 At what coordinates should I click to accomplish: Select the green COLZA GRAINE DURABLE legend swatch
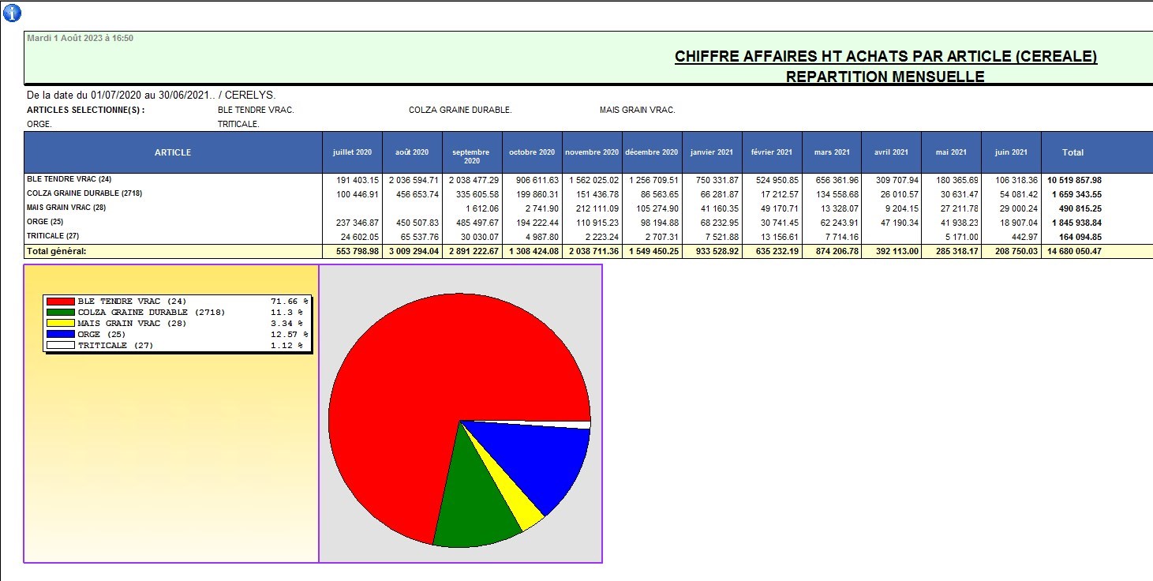(60, 313)
